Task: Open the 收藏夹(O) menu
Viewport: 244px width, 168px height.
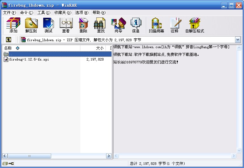Action: [63, 13]
